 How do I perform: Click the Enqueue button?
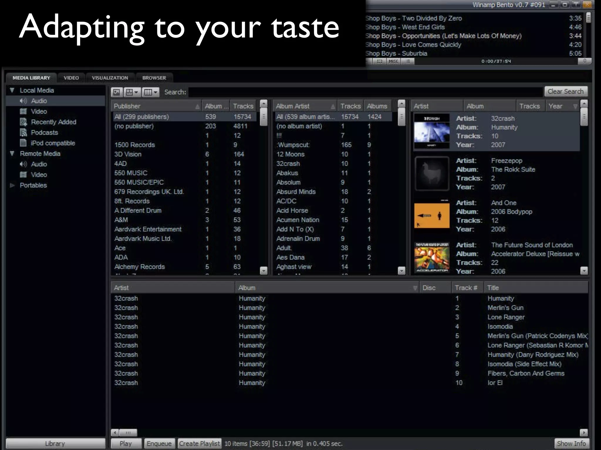pyautogui.click(x=159, y=444)
